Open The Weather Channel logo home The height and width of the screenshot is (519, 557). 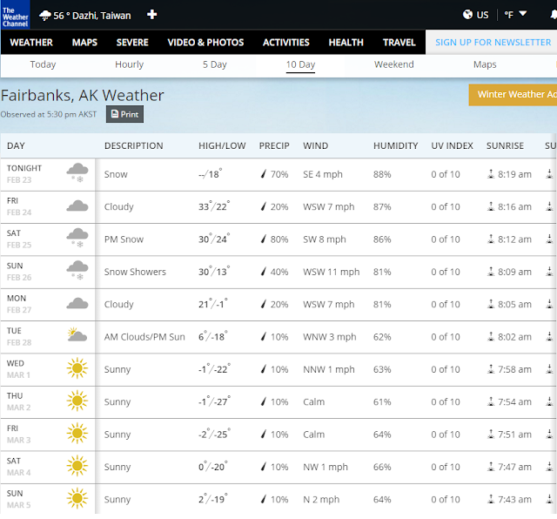pyautogui.click(x=16, y=15)
